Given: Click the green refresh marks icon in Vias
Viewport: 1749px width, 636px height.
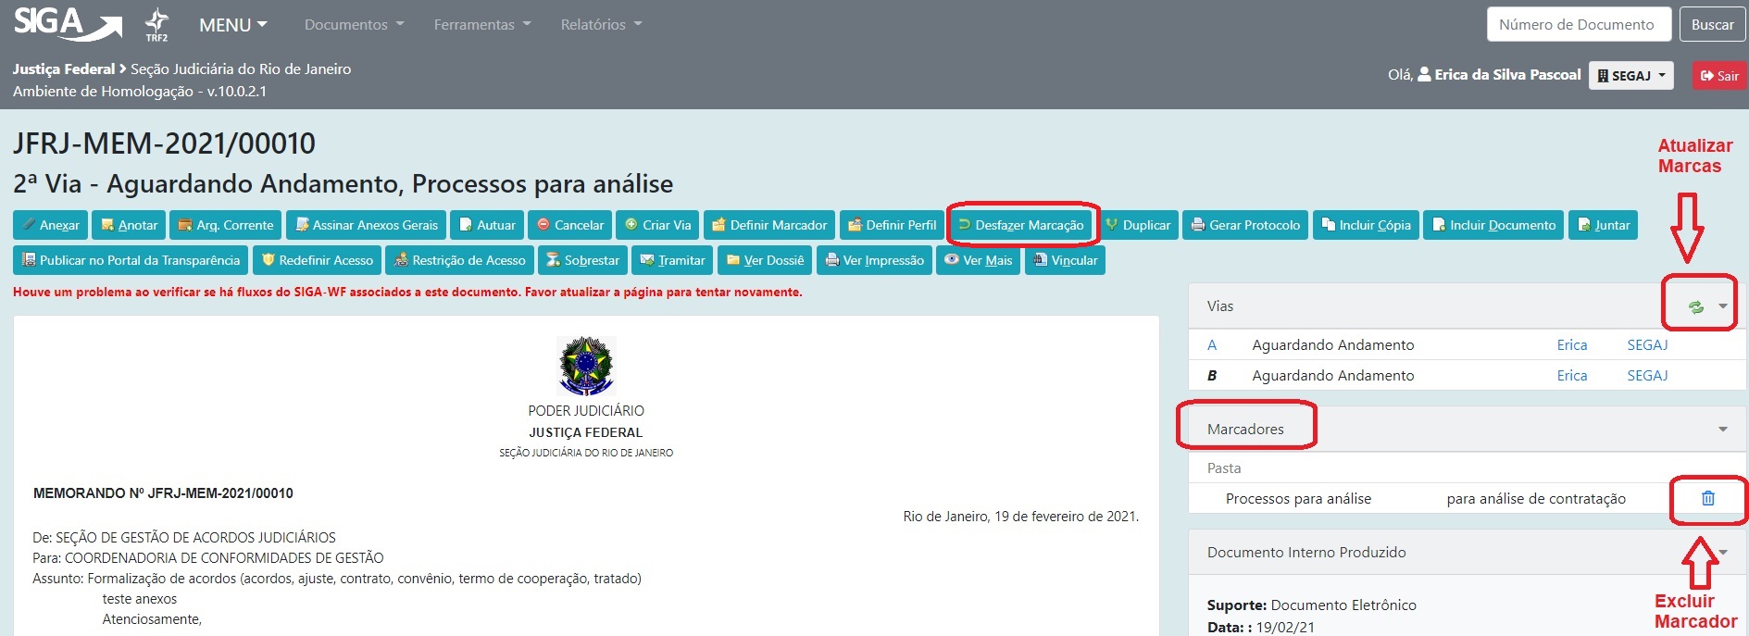Looking at the screenshot, I should coord(1695,306).
